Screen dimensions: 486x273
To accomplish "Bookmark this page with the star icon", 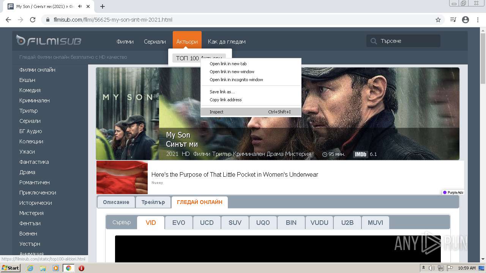I will click(x=438, y=20).
